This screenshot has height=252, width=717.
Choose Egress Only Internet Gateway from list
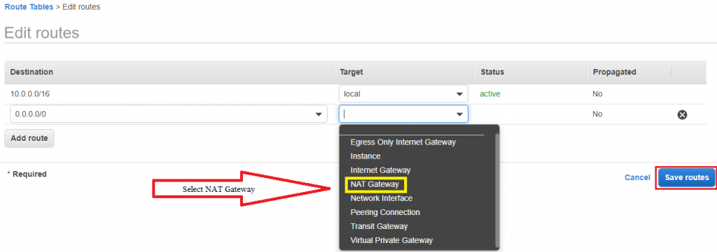coord(403,142)
